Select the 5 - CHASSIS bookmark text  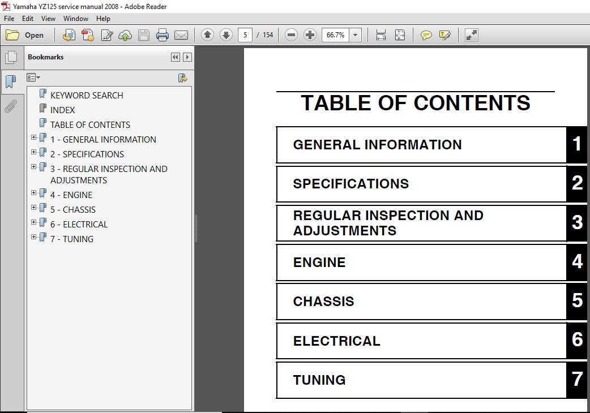[73, 210]
